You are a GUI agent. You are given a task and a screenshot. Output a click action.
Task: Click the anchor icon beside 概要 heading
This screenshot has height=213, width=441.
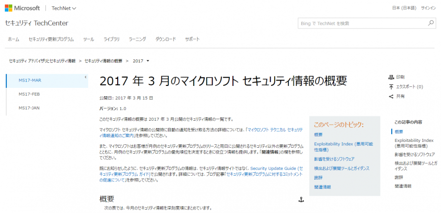tap(301, 200)
